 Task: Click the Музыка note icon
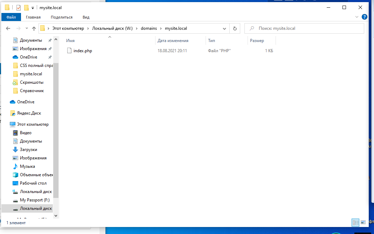pos(15,166)
